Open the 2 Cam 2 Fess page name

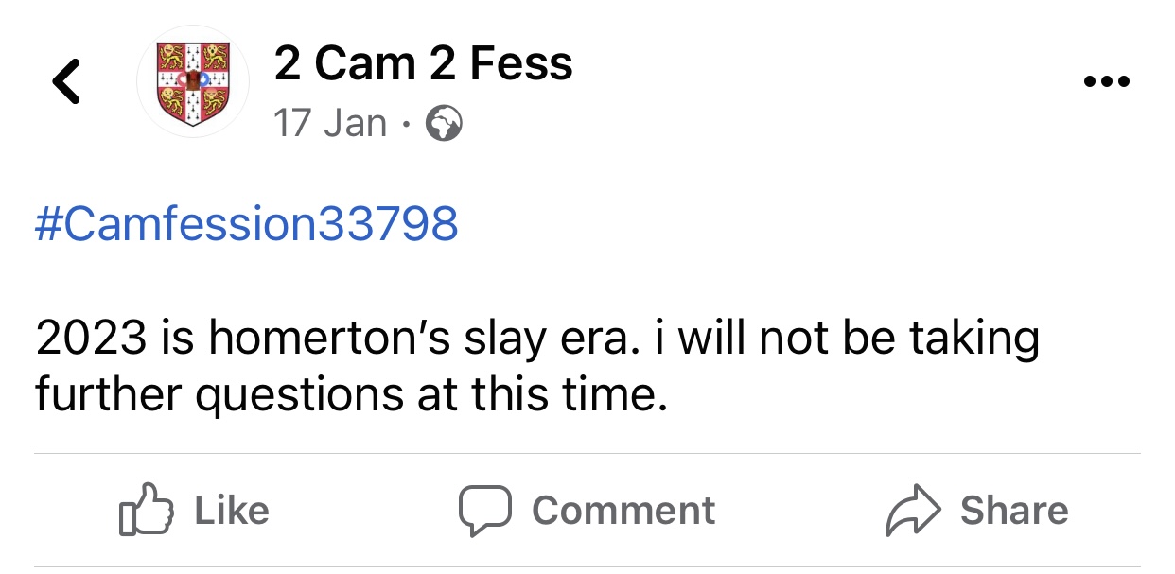(x=423, y=64)
